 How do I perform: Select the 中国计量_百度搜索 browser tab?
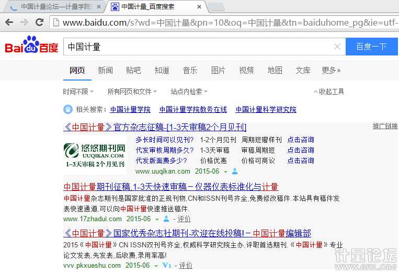[x=156, y=7]
